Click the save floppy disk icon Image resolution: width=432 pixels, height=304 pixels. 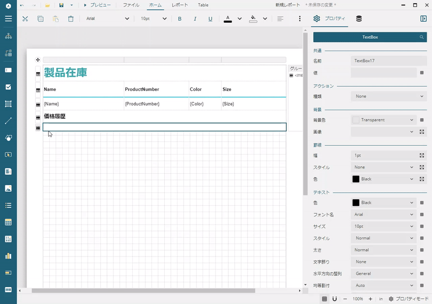pos(61,5)
